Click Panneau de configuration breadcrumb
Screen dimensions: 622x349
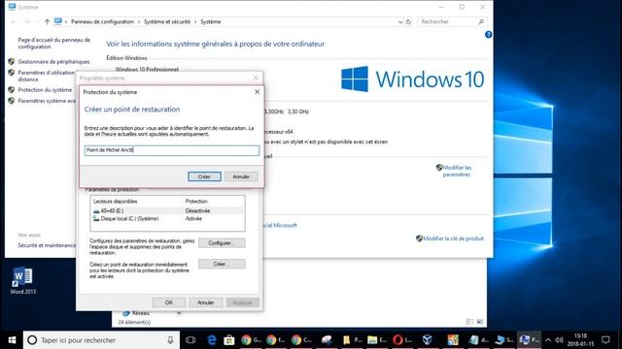pyautogui.click(x=102, y=21)
